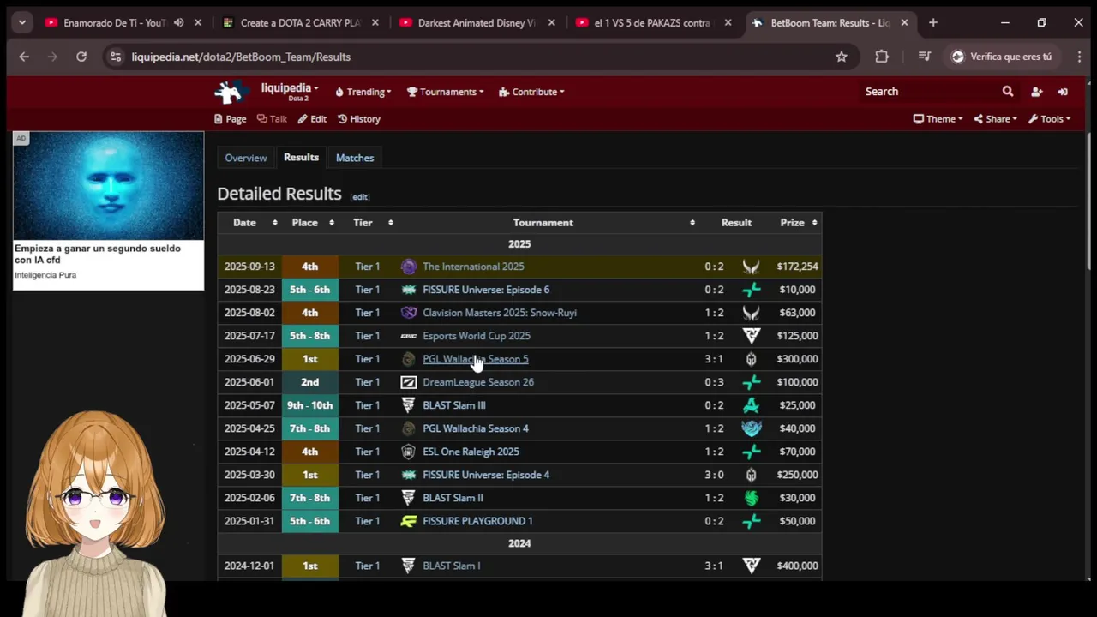Click the 2025-09-13 date cell
This screenshot has width=1097, height=617.
pyautogui.click(x=249, y=267)
